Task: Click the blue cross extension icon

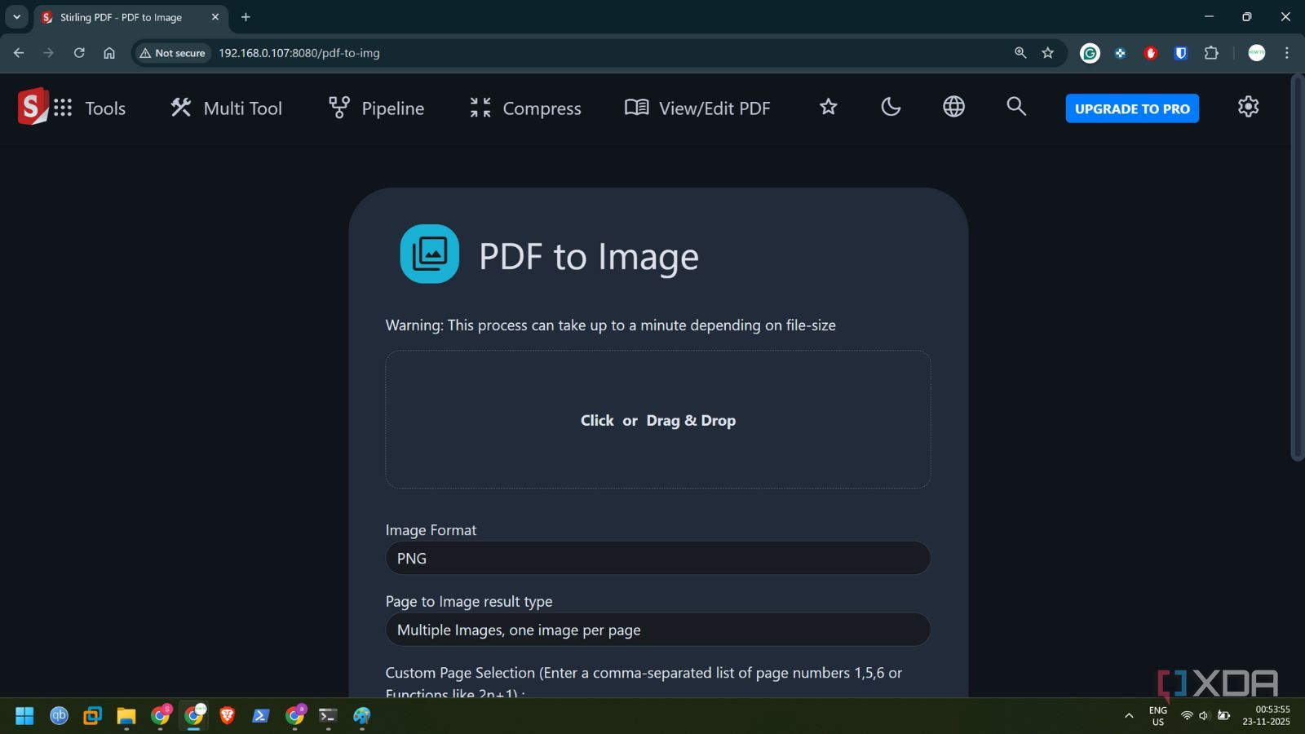Action: 1121,53
